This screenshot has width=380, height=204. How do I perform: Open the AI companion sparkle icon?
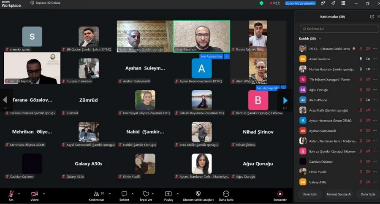[333, 3]
